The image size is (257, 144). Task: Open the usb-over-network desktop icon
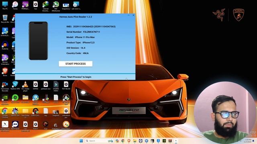coord(76,6)
